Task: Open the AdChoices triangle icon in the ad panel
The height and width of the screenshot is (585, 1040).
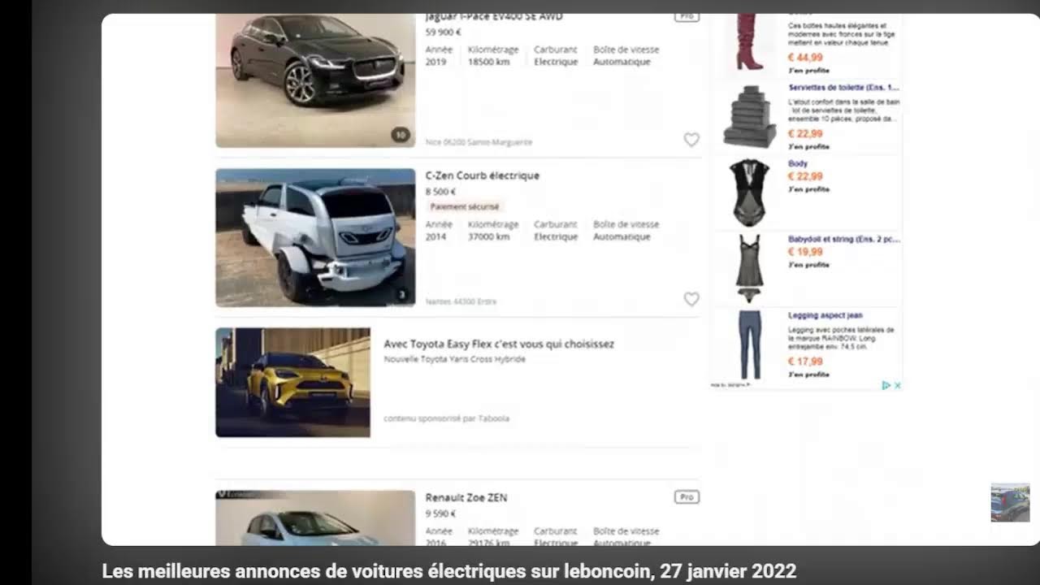Action: coord(886,385)
